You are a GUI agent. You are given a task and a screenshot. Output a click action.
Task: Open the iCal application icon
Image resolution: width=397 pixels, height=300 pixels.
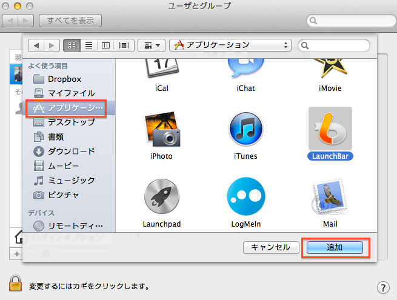tap(162, 68)
